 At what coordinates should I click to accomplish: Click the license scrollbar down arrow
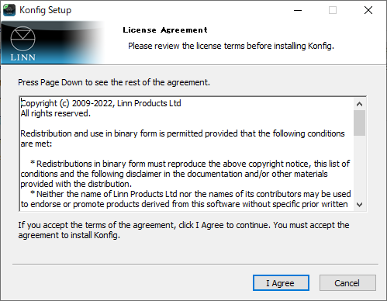[x=359, y=205]
